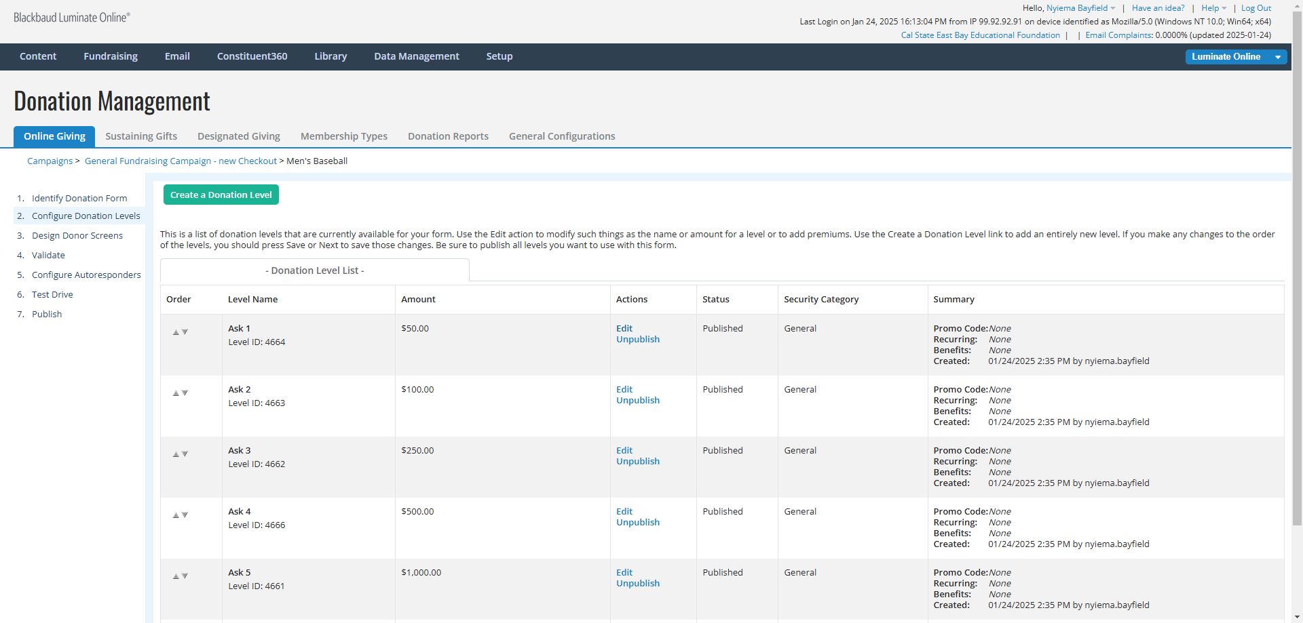Click the Have an idea? link

(x=1158, y=8)
